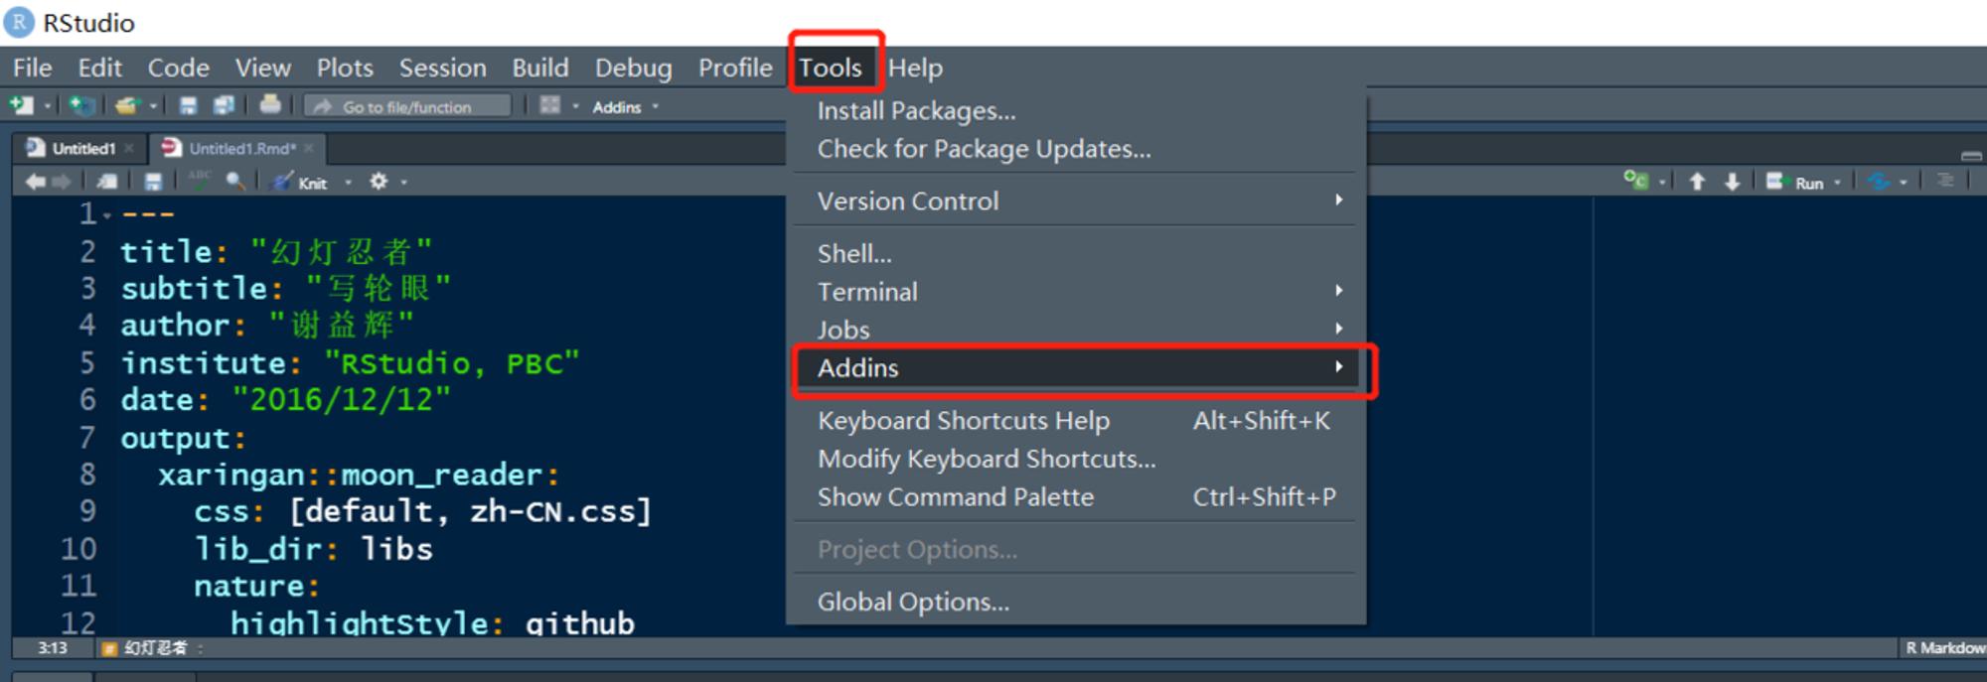Click the Open File folder icon
The height and width of the screenshot is (682, 1987).
pos(127,105)
